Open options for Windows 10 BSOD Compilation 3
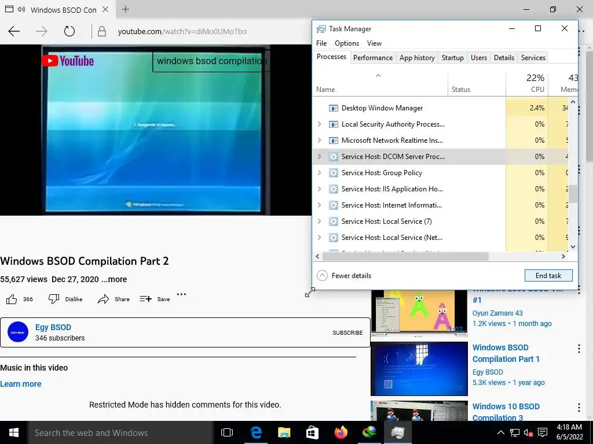 (579, 408)
